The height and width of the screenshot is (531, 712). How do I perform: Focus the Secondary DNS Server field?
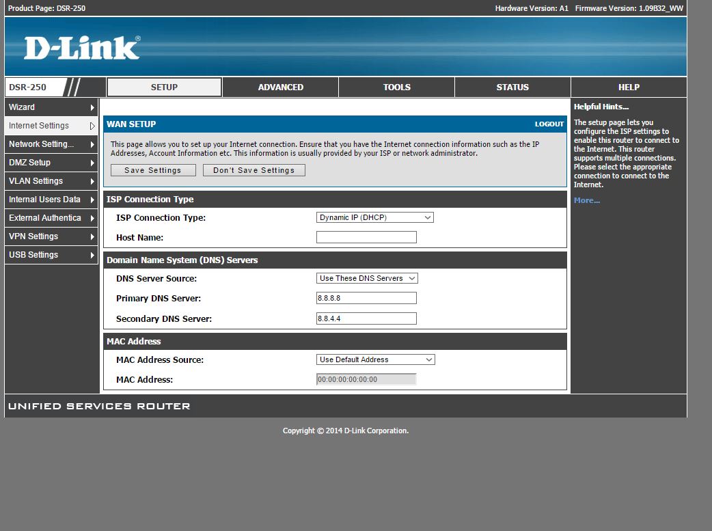[x=366, y=318]
